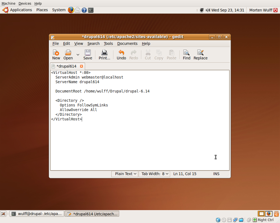This screenshot has width=280, height=223.
Task: Open the Places menu
Action: (42, 10)
